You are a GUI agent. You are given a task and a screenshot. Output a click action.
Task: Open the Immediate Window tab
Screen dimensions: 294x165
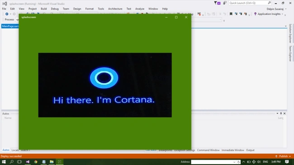(x=232, y=150)
